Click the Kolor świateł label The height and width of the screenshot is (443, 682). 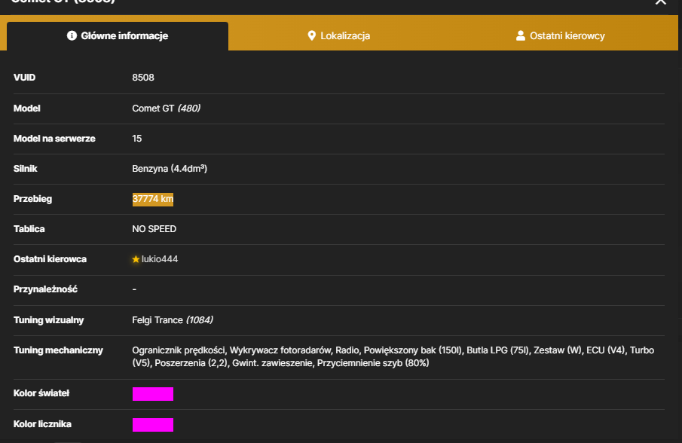[41, 393]
